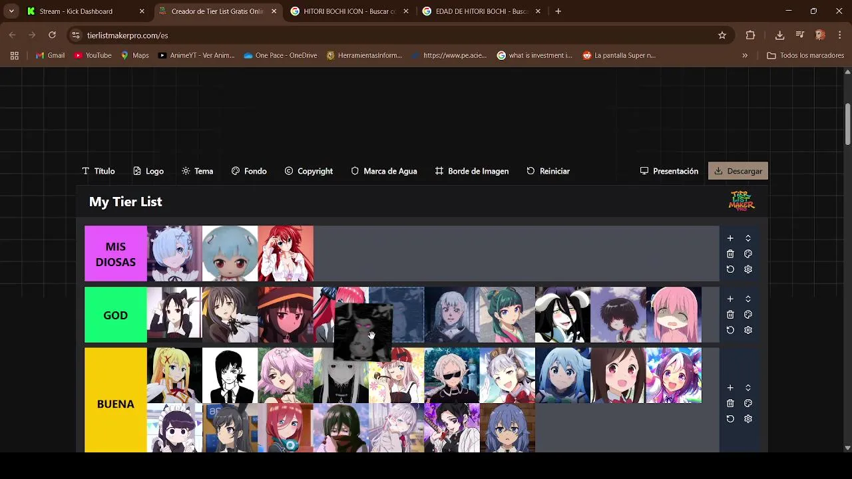Click the Tier List Maker Pro logo
The image size is (852, 479).
click(x=742, y=201)
